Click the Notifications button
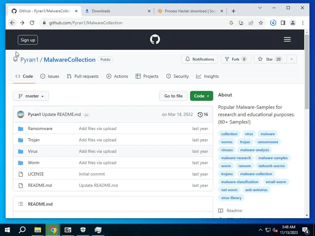 click(199, 59)
